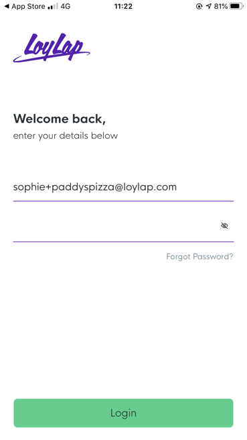Focus the email address field
The height and width of the screenshot is (440, 247).
click(x=123, y=187)
